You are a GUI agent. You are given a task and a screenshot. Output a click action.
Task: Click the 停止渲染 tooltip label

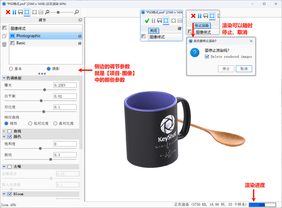(x=202, y=26)
